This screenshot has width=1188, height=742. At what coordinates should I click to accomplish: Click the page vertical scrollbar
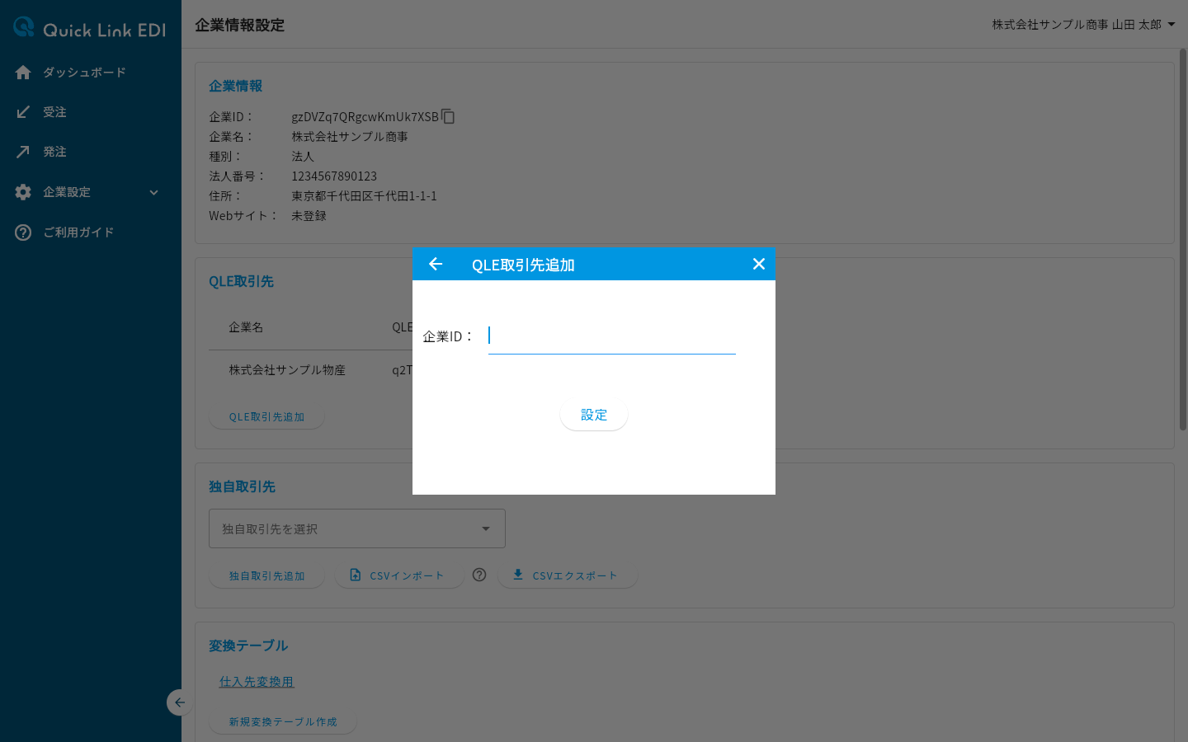pyautogui.click(x=1183, y=239)
